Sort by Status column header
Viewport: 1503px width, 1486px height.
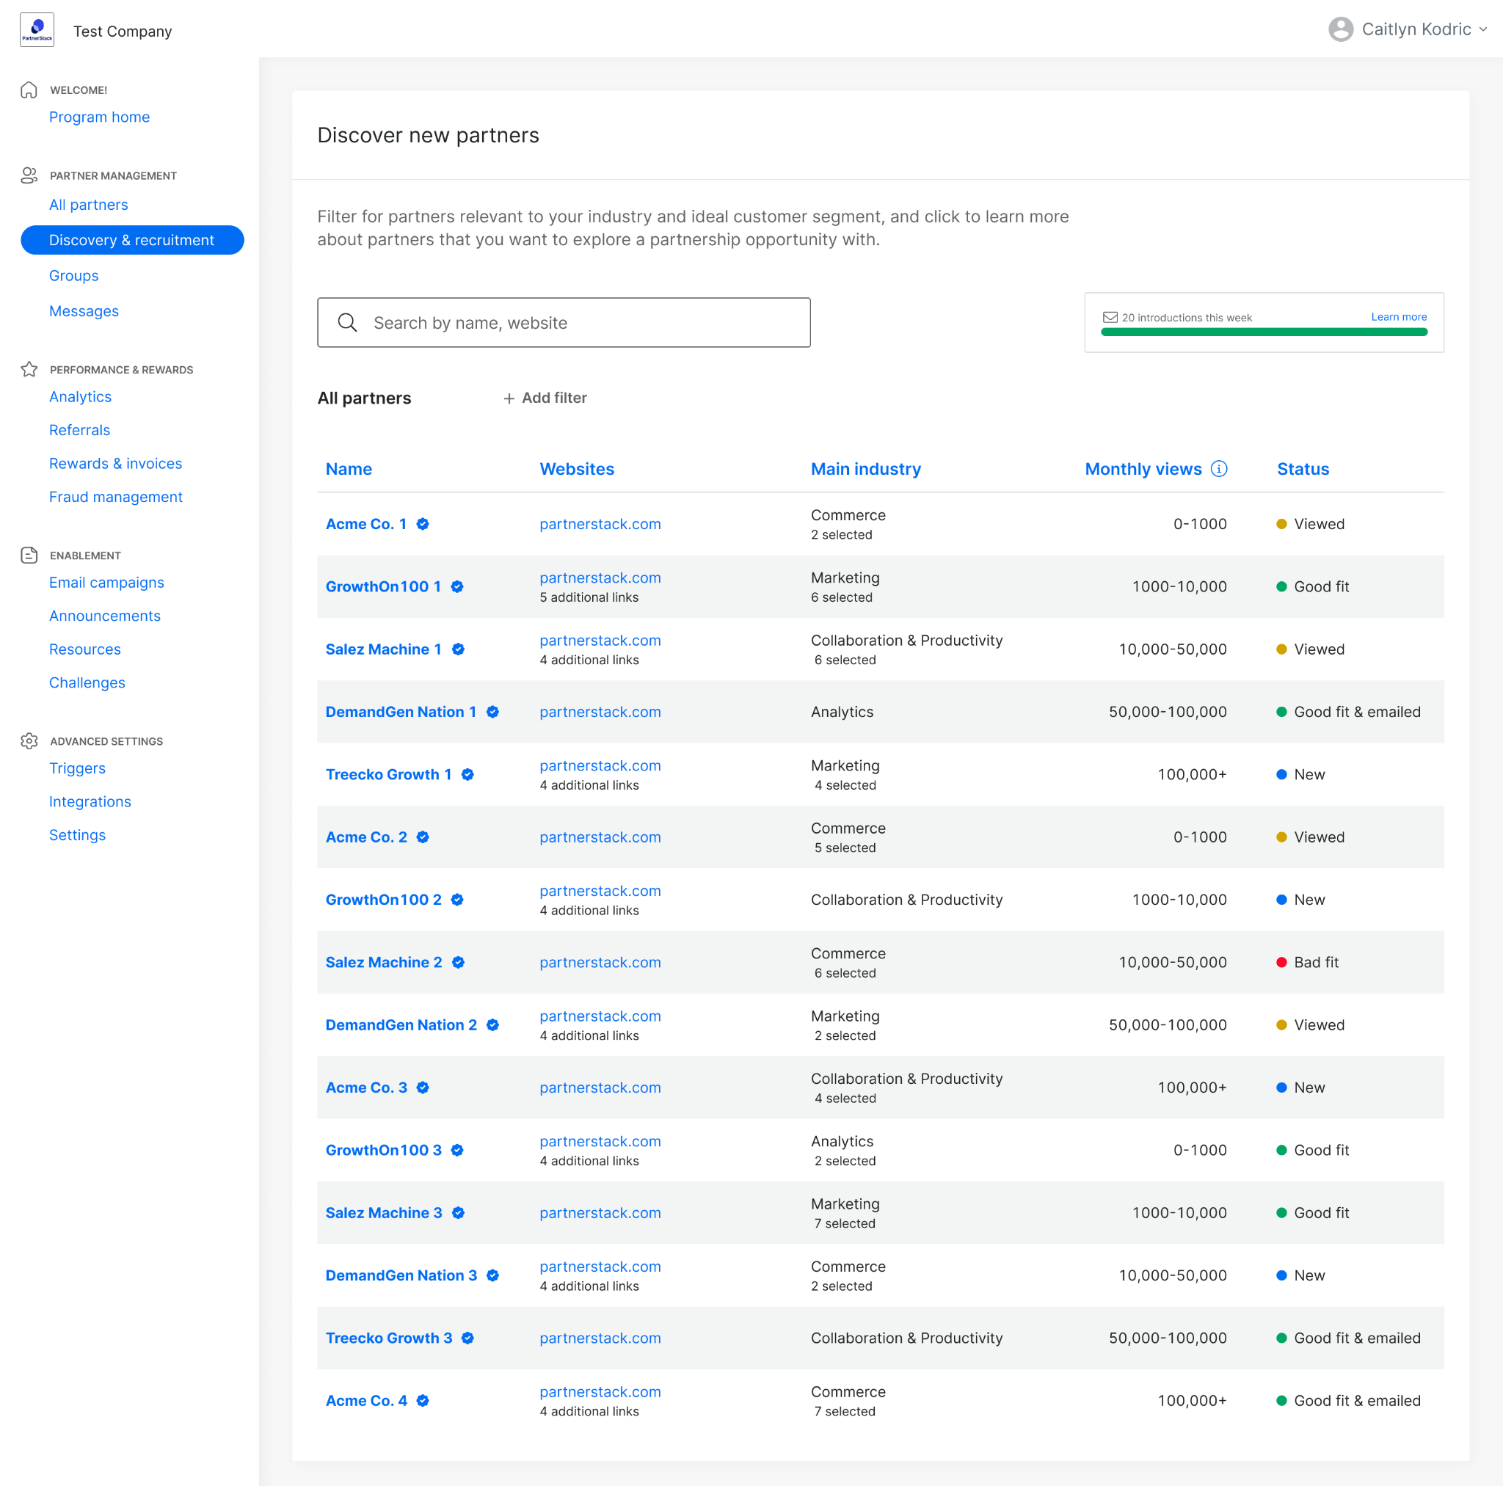(x=1303, y=469)
